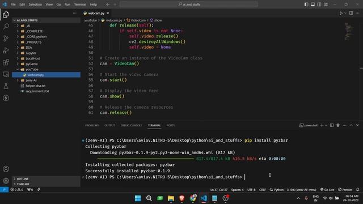Change CRLF end of line sequence
This screenshot has width=363, height=204.
click(262, 190)
